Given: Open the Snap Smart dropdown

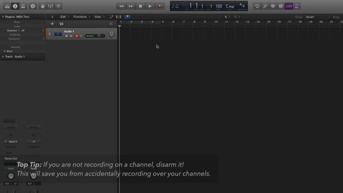Looking at the screenshot, I should point(317,17).
